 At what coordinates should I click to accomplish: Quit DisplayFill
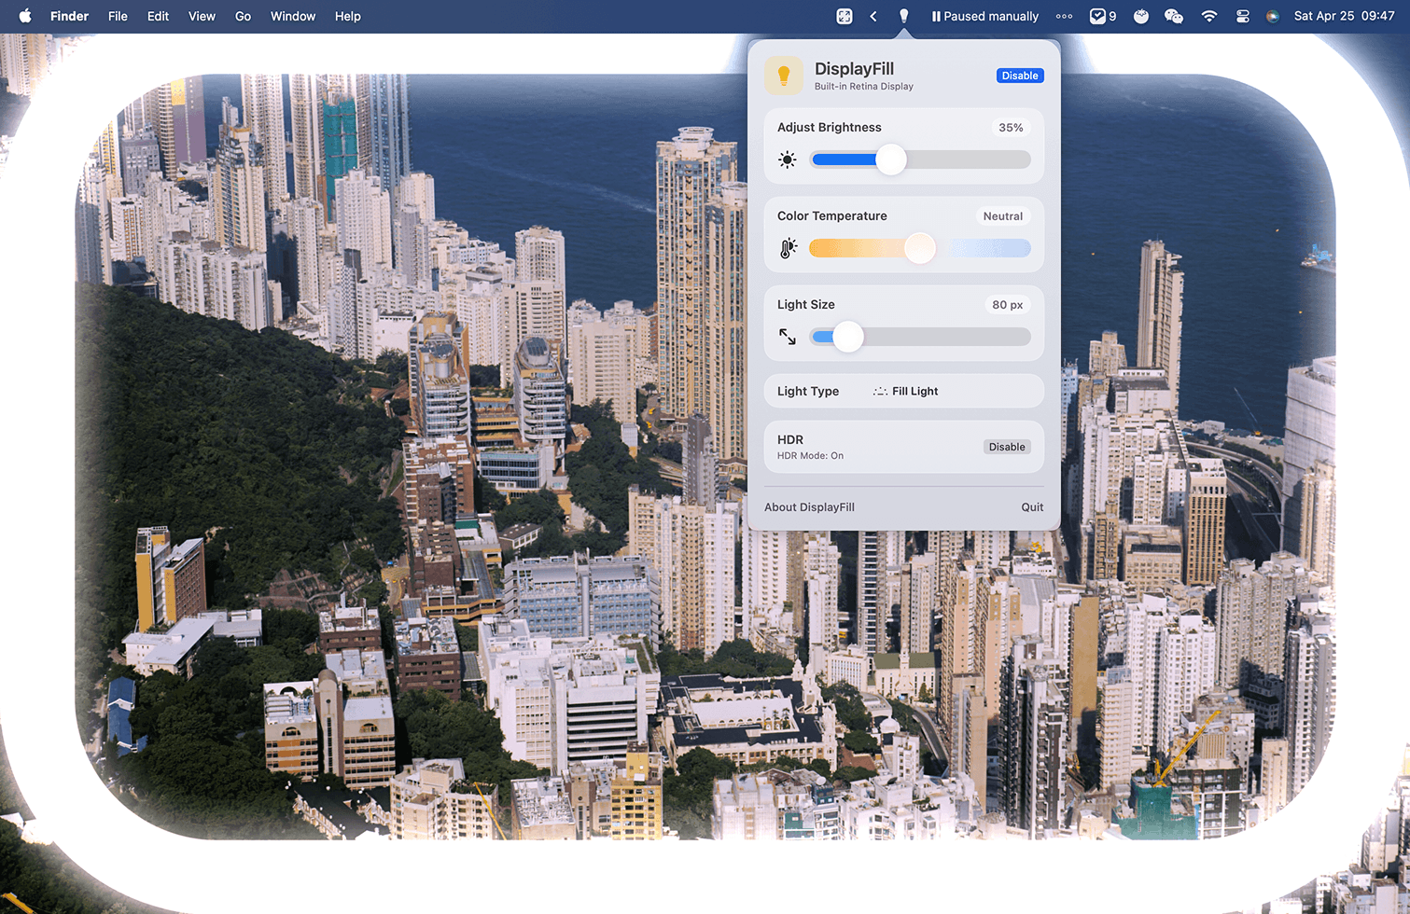pos(1031,506)
